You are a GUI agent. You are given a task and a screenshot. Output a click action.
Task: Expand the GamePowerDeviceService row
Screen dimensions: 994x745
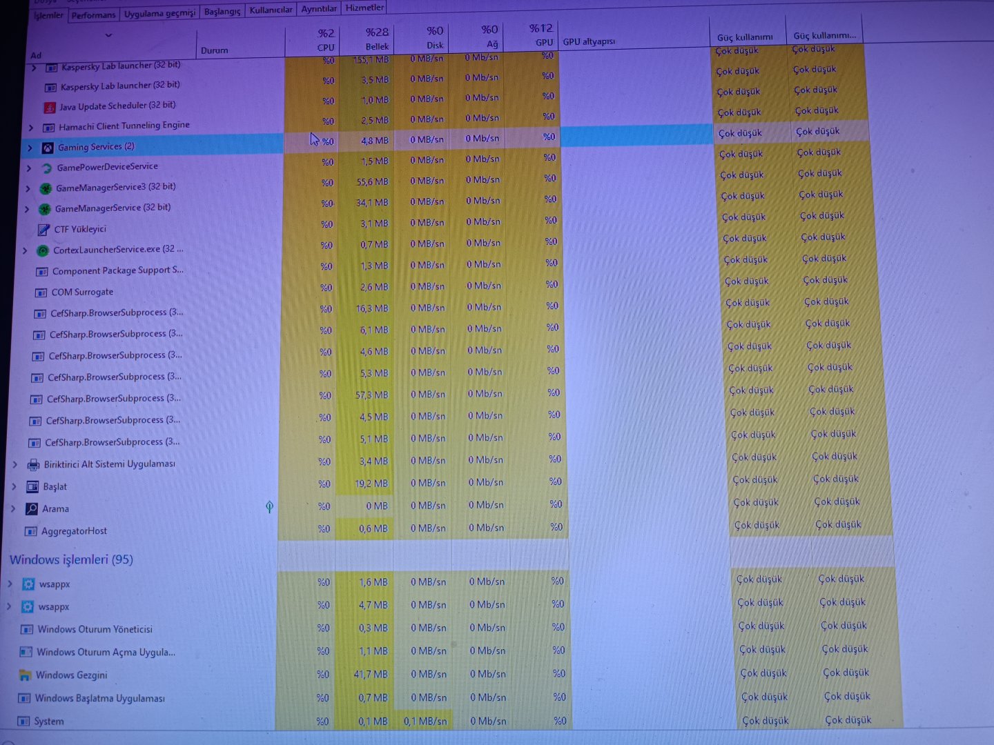[x=29, y=168]
